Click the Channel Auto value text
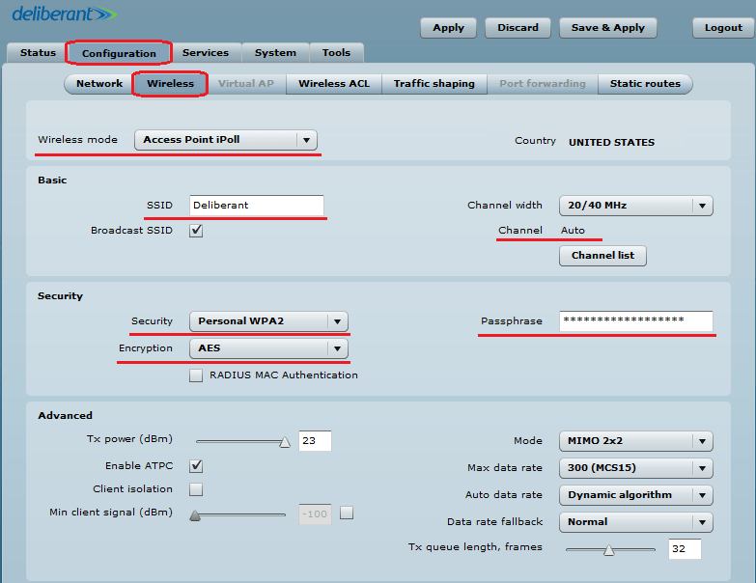This screenshot has height=583, width=756. [573, 231]
